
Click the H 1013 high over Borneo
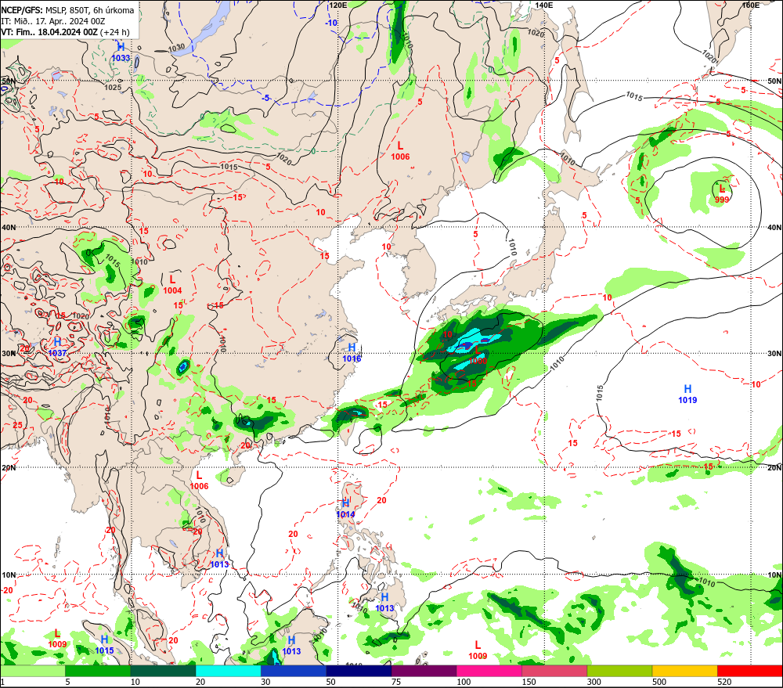[291, 645]
